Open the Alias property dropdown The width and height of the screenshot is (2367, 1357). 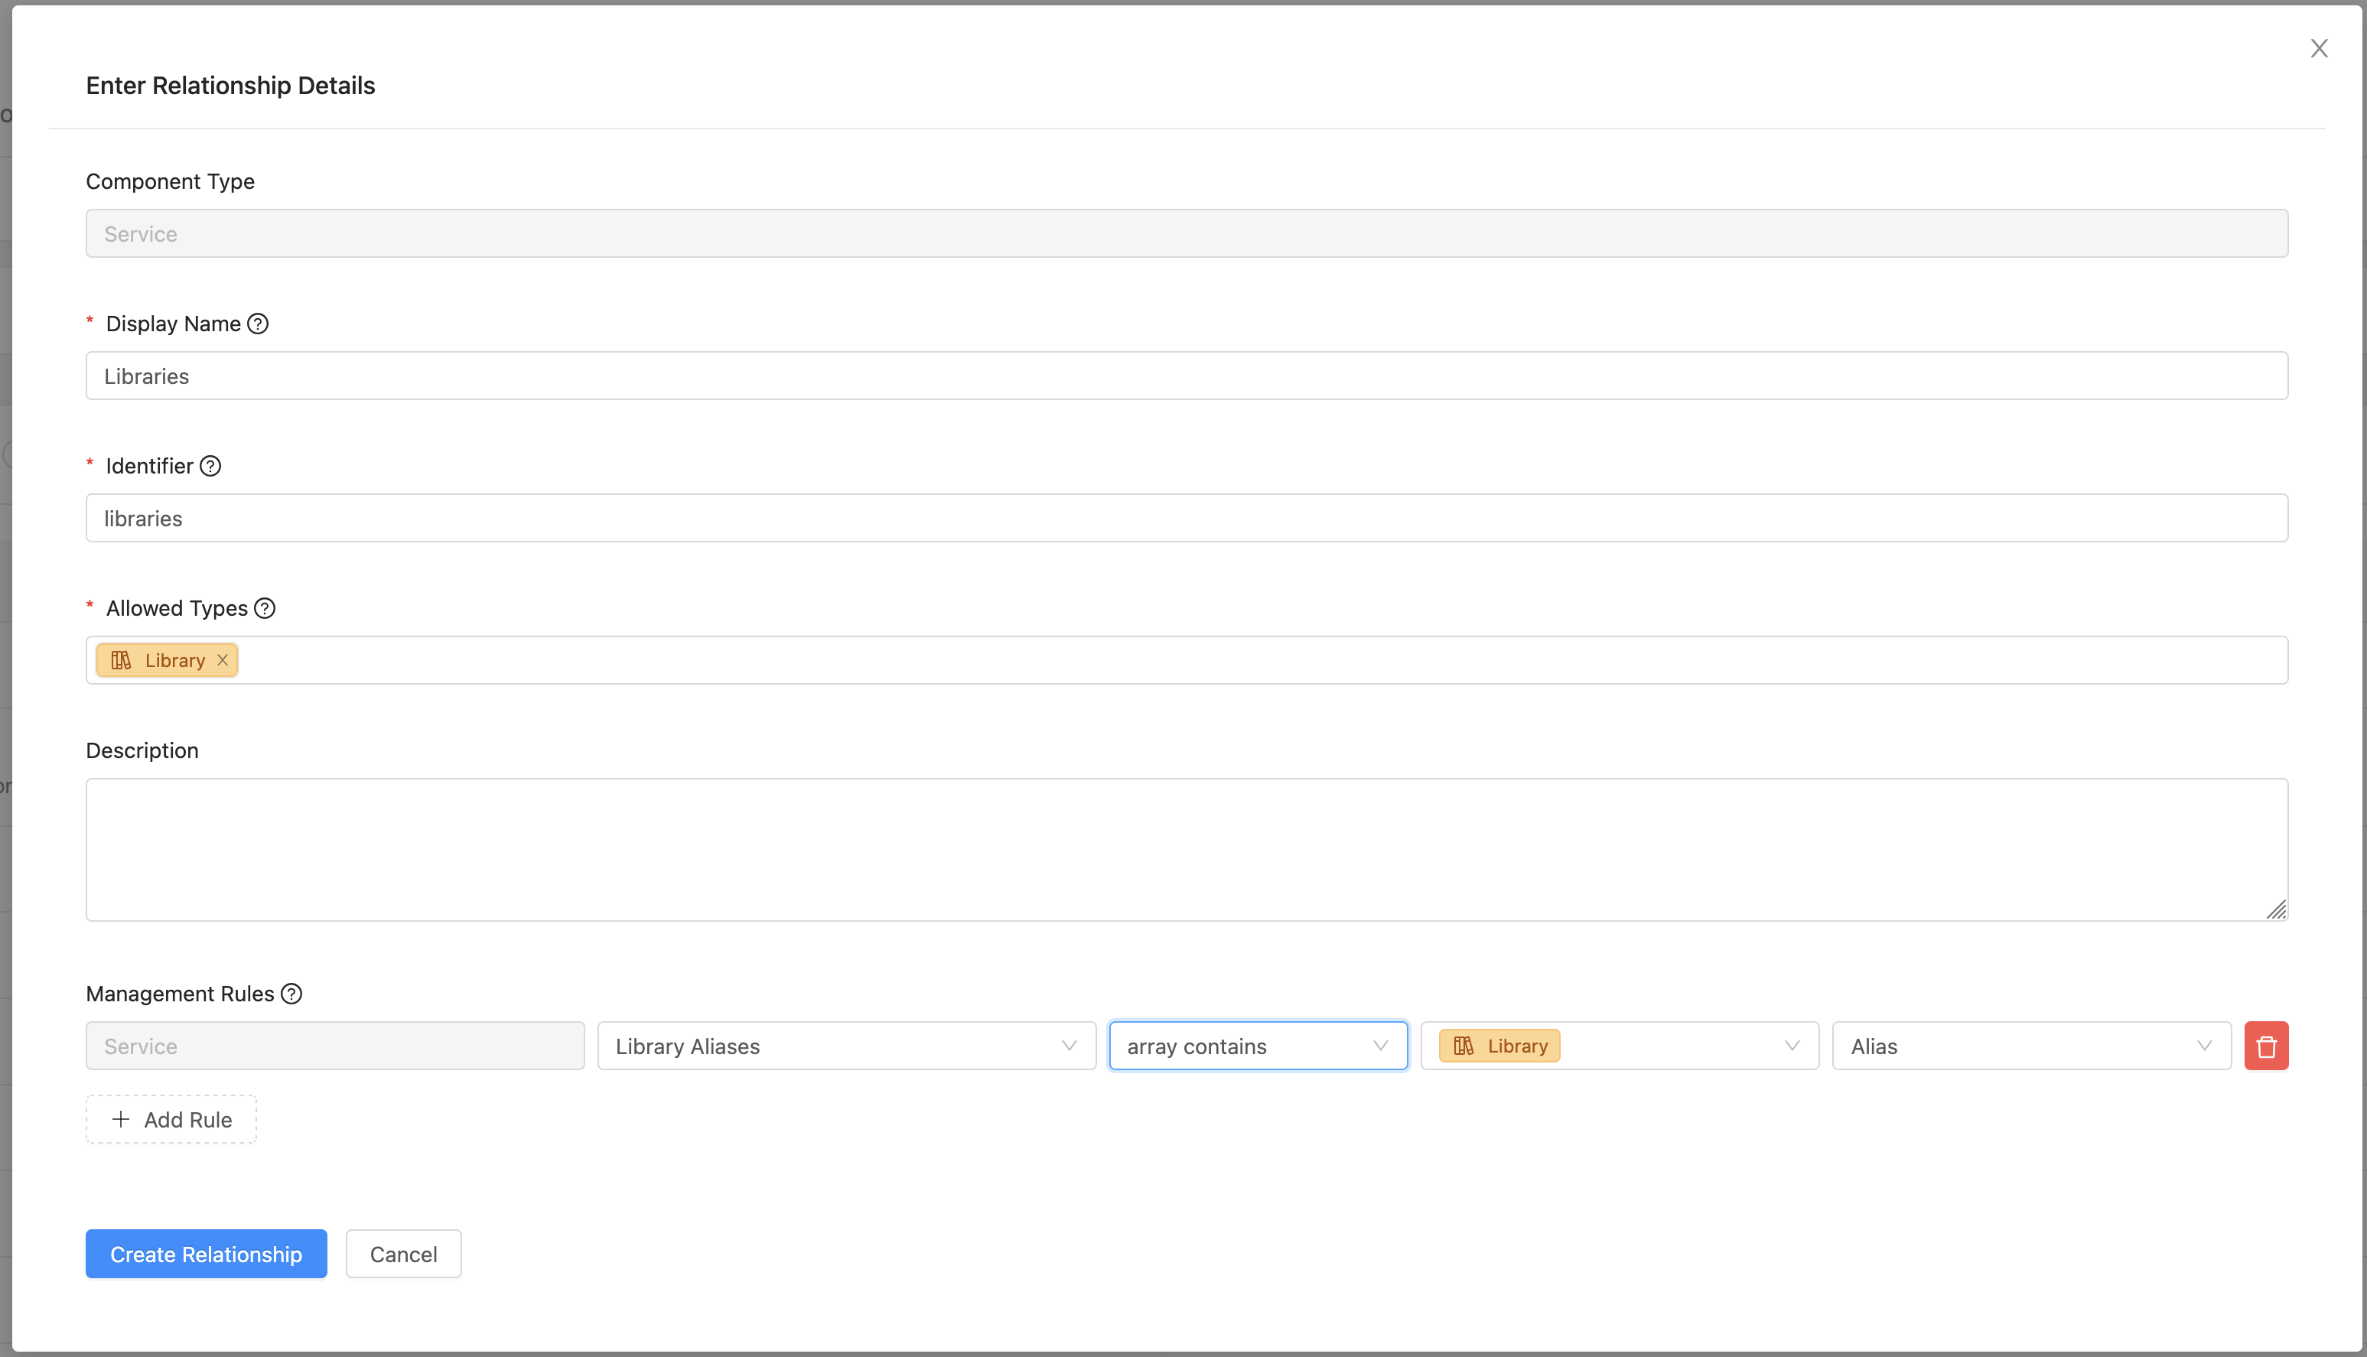[2031, 1046]
